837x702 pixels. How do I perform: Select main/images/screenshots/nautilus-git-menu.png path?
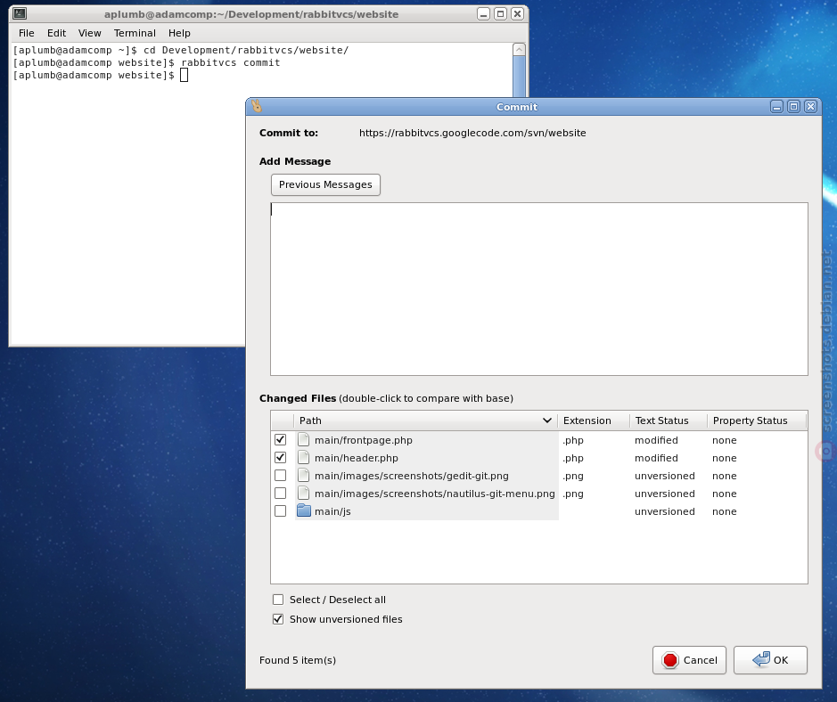(x=434, y=494)
